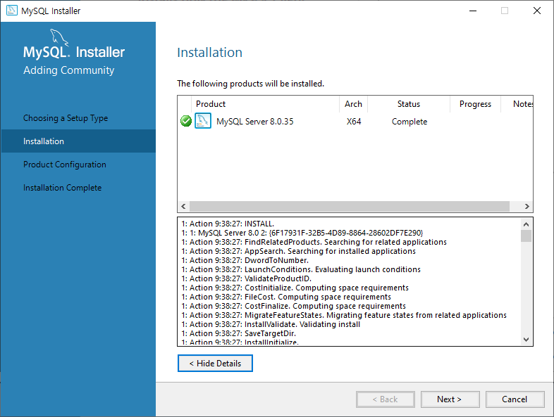Screen dimensions: 554x417
Task: Click the LaunchConditions log line
Action: pos(301,269)
